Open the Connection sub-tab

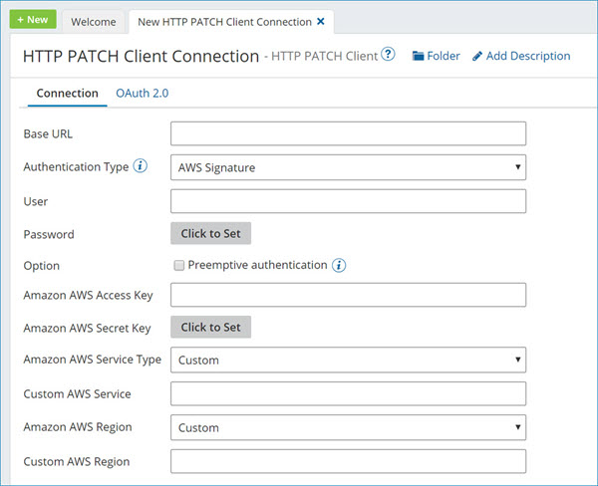pyautogui.click(x=68, y=94)
